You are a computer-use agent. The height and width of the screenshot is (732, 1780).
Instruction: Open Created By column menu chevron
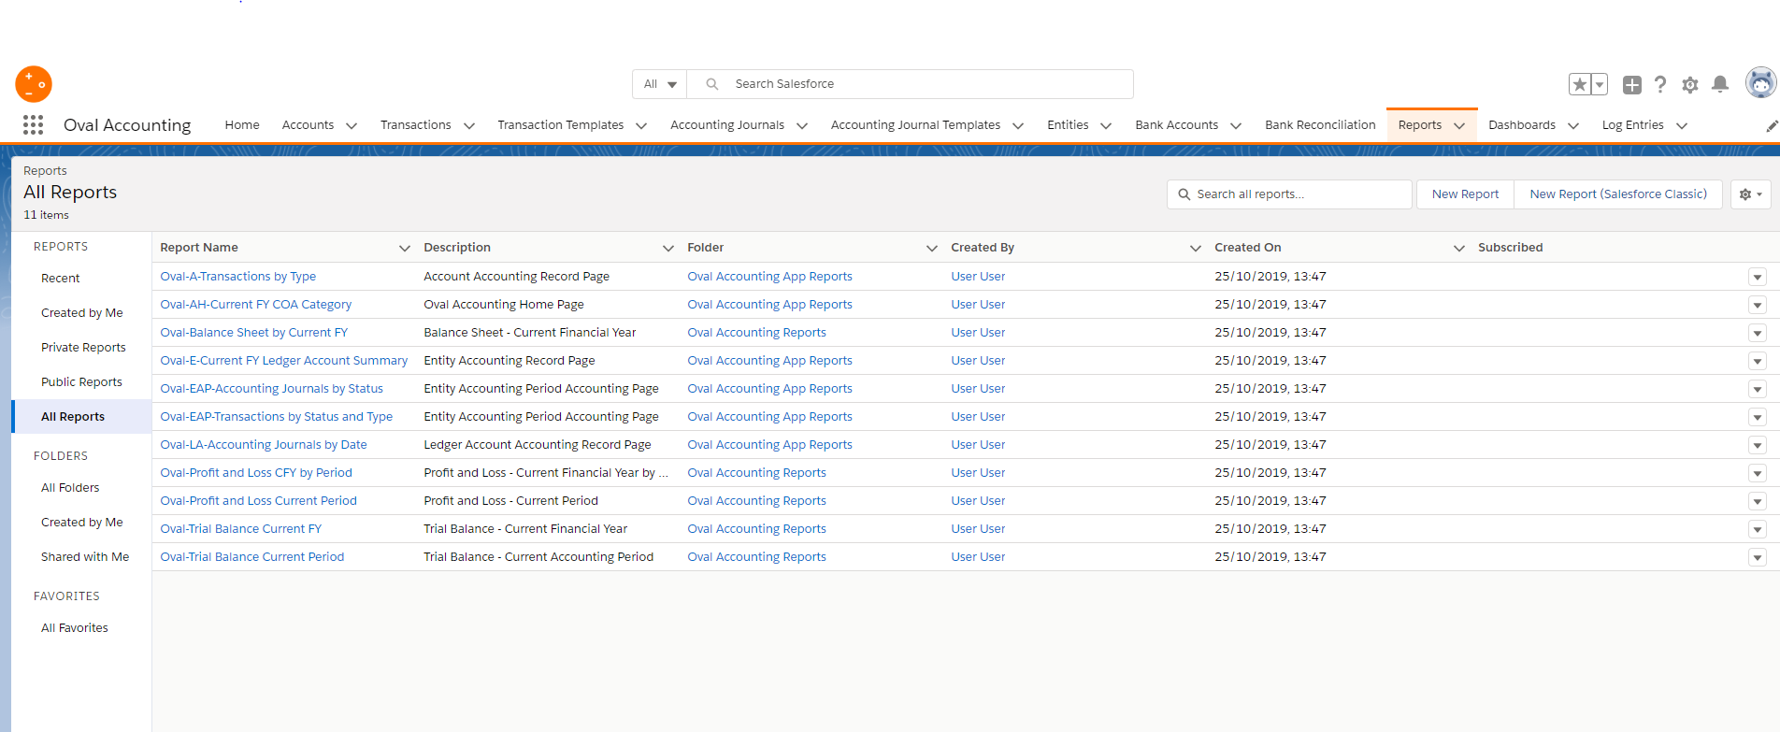click(1196, 248)
